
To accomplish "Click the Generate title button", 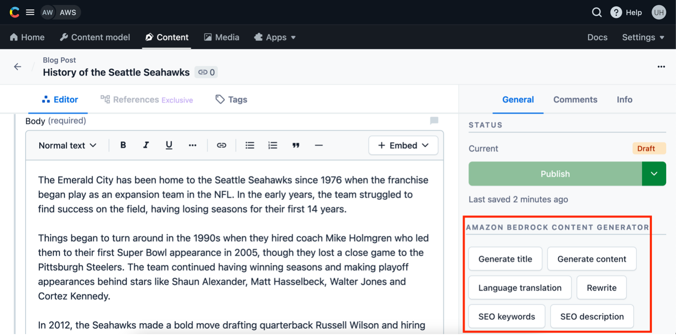I will [x=505, y=258].
